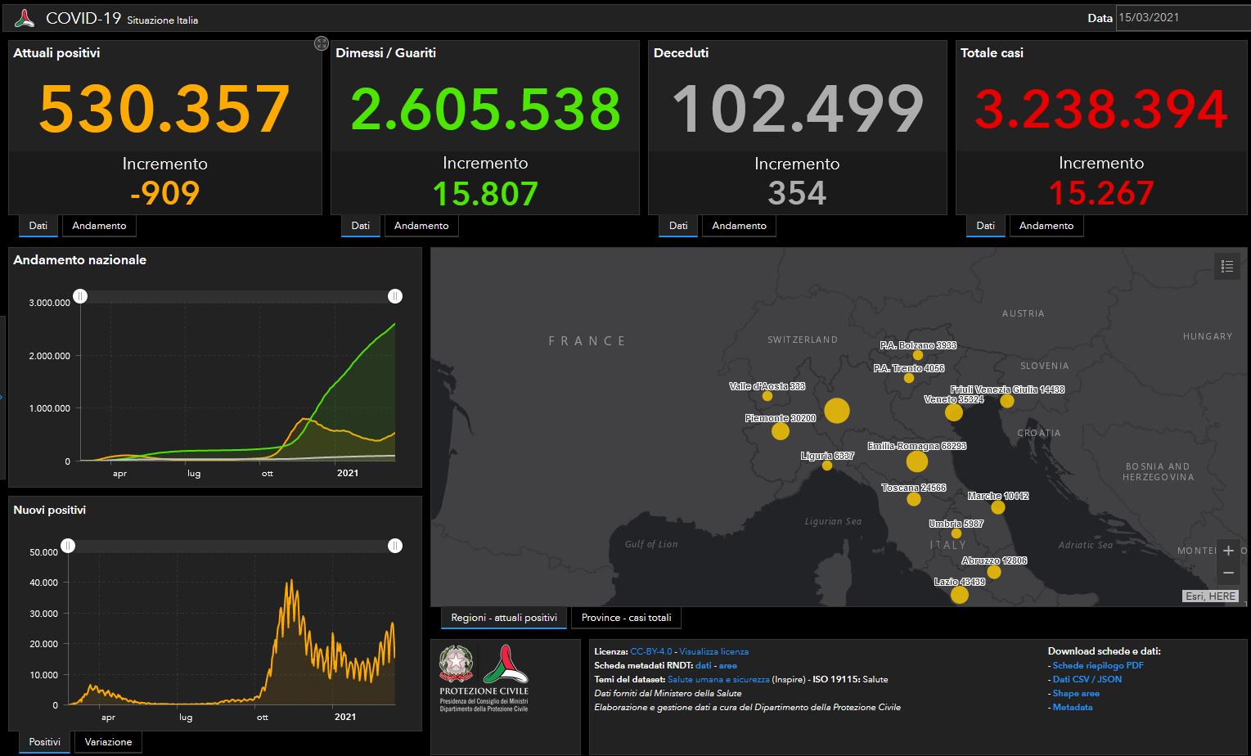Click right range handle of Nuovi positivi chart
This screenshot has width=1251, height=756.
pyautogui.click(x=395, y=546)
